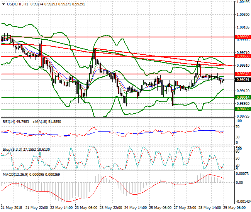The height and width of the screenshot is (212, 251).
Task: Select the 0.98832 green support label
Action: click(x=243, y=109)
